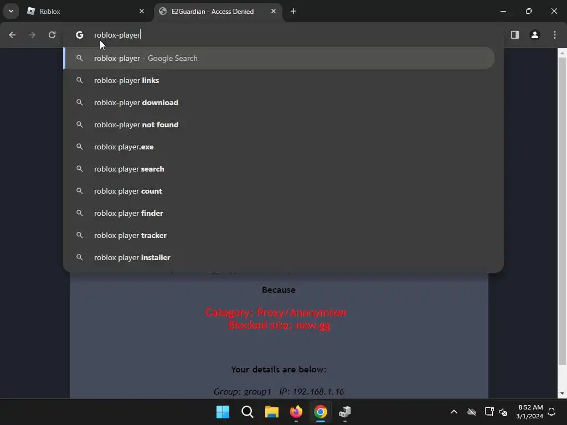
Task: Choose 'roblox-player - Google Search' suggestion
Action: (279, 58)
